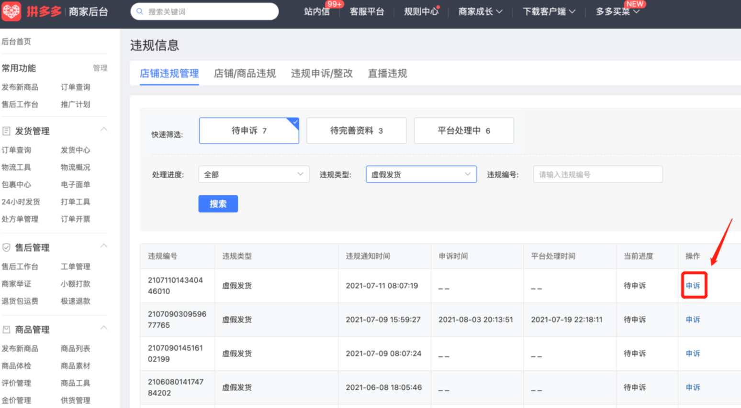This screenshot has width=741, height=408.
Task: Click the 商品管理 envelope icon in sidebar
Action: 6,329
